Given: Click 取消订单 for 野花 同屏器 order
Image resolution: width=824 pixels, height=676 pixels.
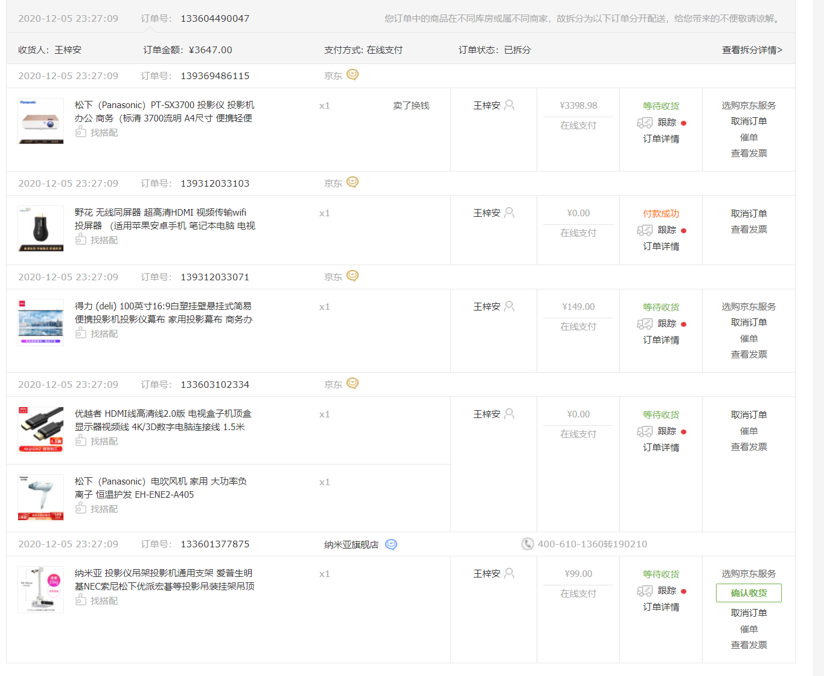Looking at the screenshot, I should (x=749, y=214).
